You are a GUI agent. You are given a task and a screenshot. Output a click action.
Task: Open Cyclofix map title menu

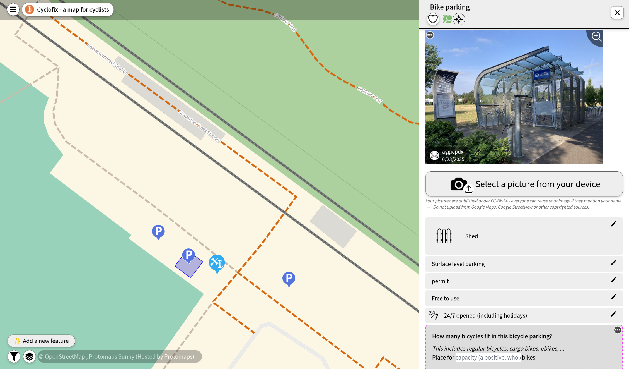point(68,9)
